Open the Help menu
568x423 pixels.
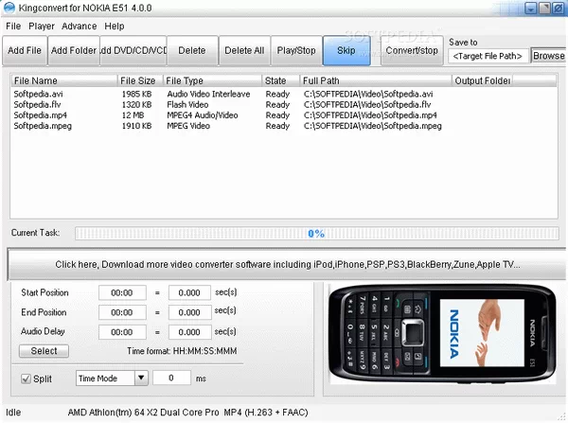click(x=115, y=26)
